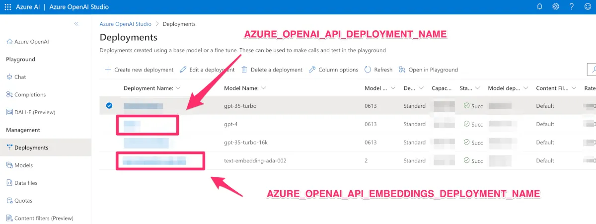Open blurred deployment name in gpt-35-turbo-16k row

(x=146, y=143)
